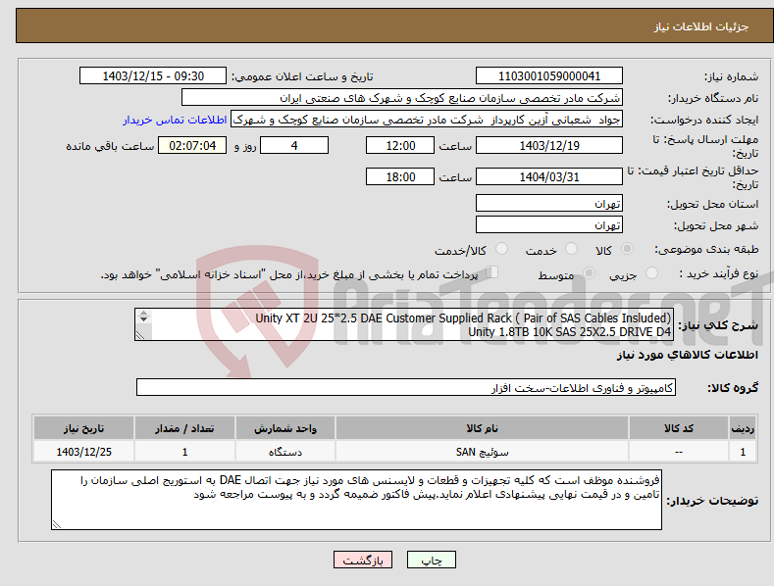Click the resize grip of description box
The image size is (774, 586).
click(x=140, y=335)
